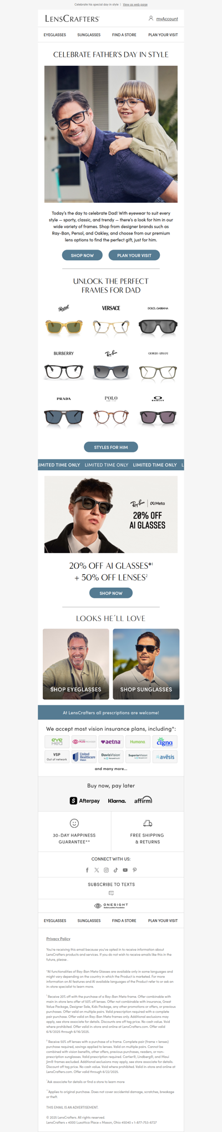Open the Pinterest social icon

134,870
